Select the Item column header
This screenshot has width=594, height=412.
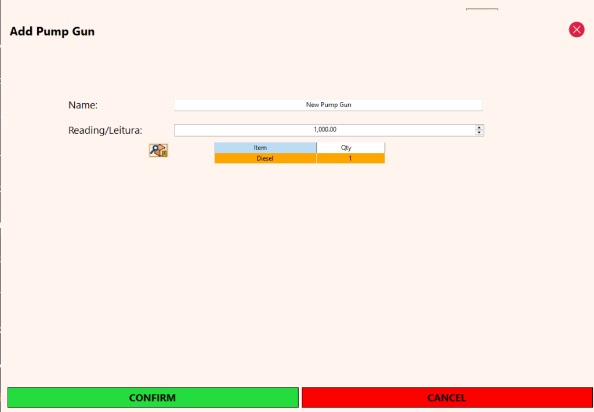pos(265,148)
